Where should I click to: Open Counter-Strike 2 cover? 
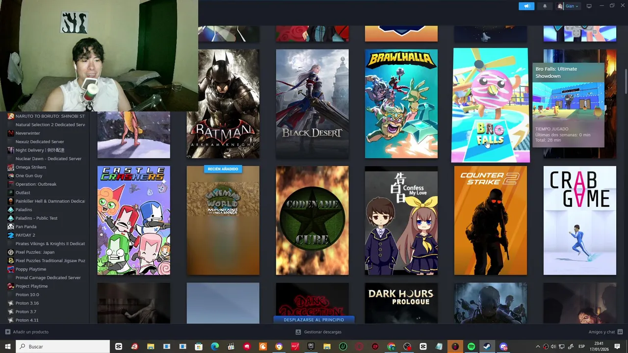pyautogui.click(x=490, y=220)
